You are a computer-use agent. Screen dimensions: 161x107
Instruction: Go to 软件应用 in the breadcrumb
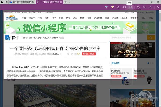(37, 38)
